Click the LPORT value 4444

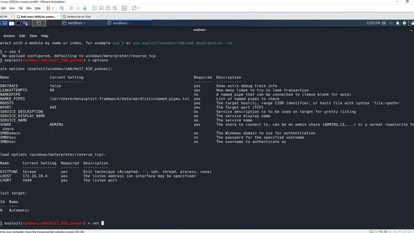(x=27, y=180)
